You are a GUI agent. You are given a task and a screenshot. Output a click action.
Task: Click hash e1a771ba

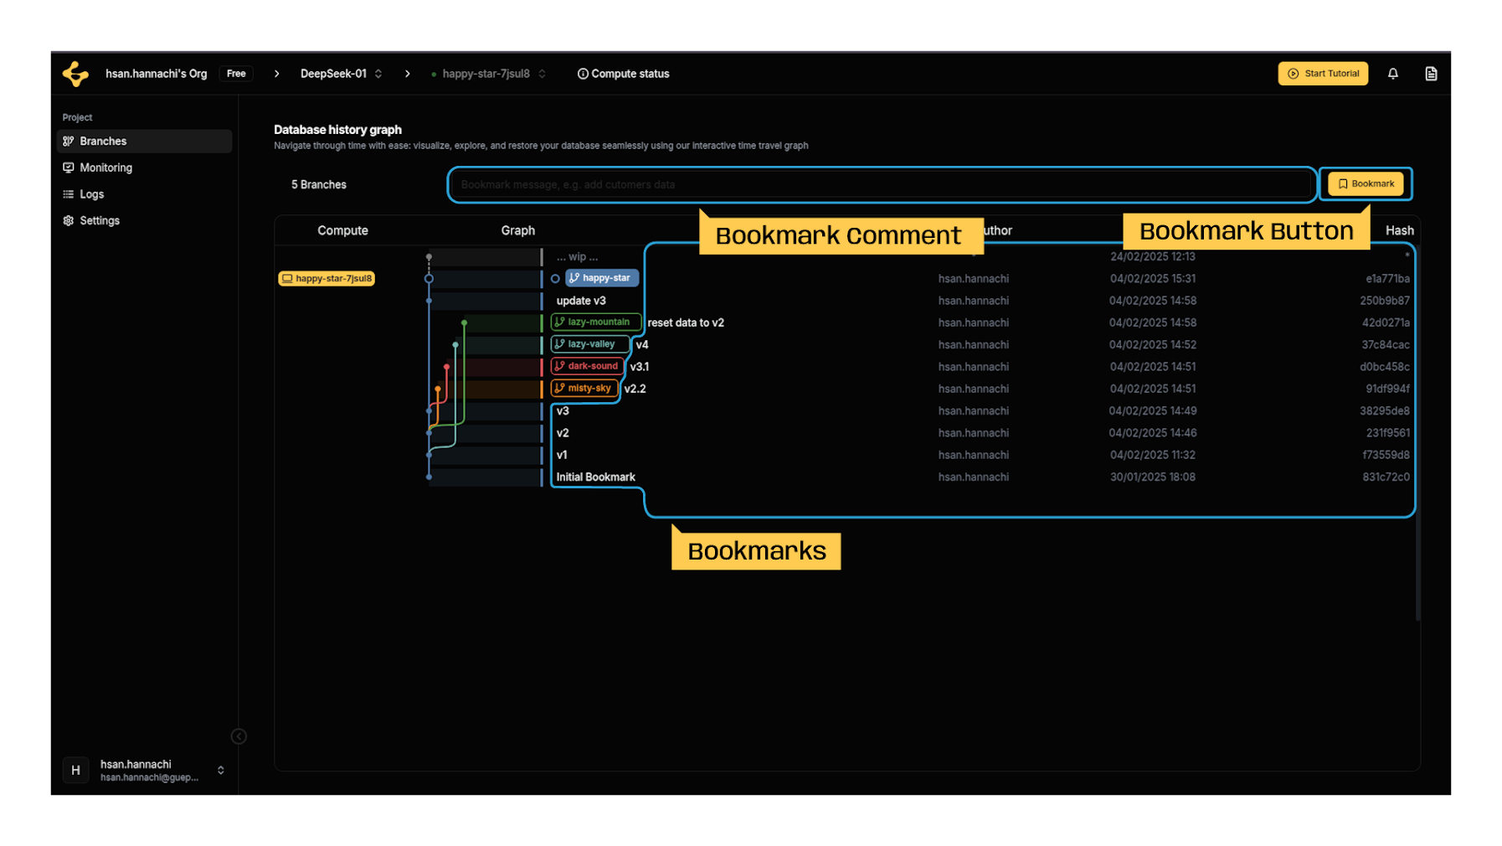pos(1387,279)
